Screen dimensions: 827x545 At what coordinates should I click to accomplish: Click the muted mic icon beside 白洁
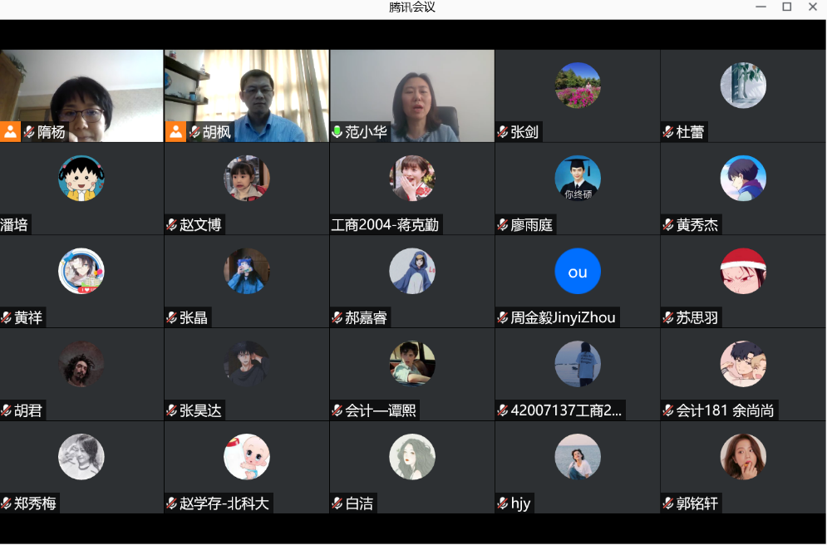pos(337,503)
